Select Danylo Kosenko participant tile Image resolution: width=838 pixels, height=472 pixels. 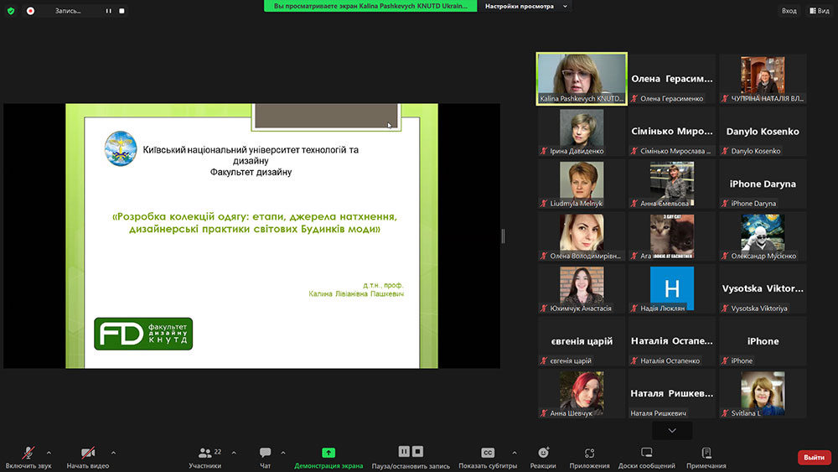point(763,132)
